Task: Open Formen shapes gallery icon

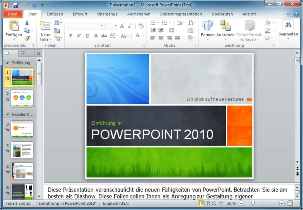Action: coord(208,26)
